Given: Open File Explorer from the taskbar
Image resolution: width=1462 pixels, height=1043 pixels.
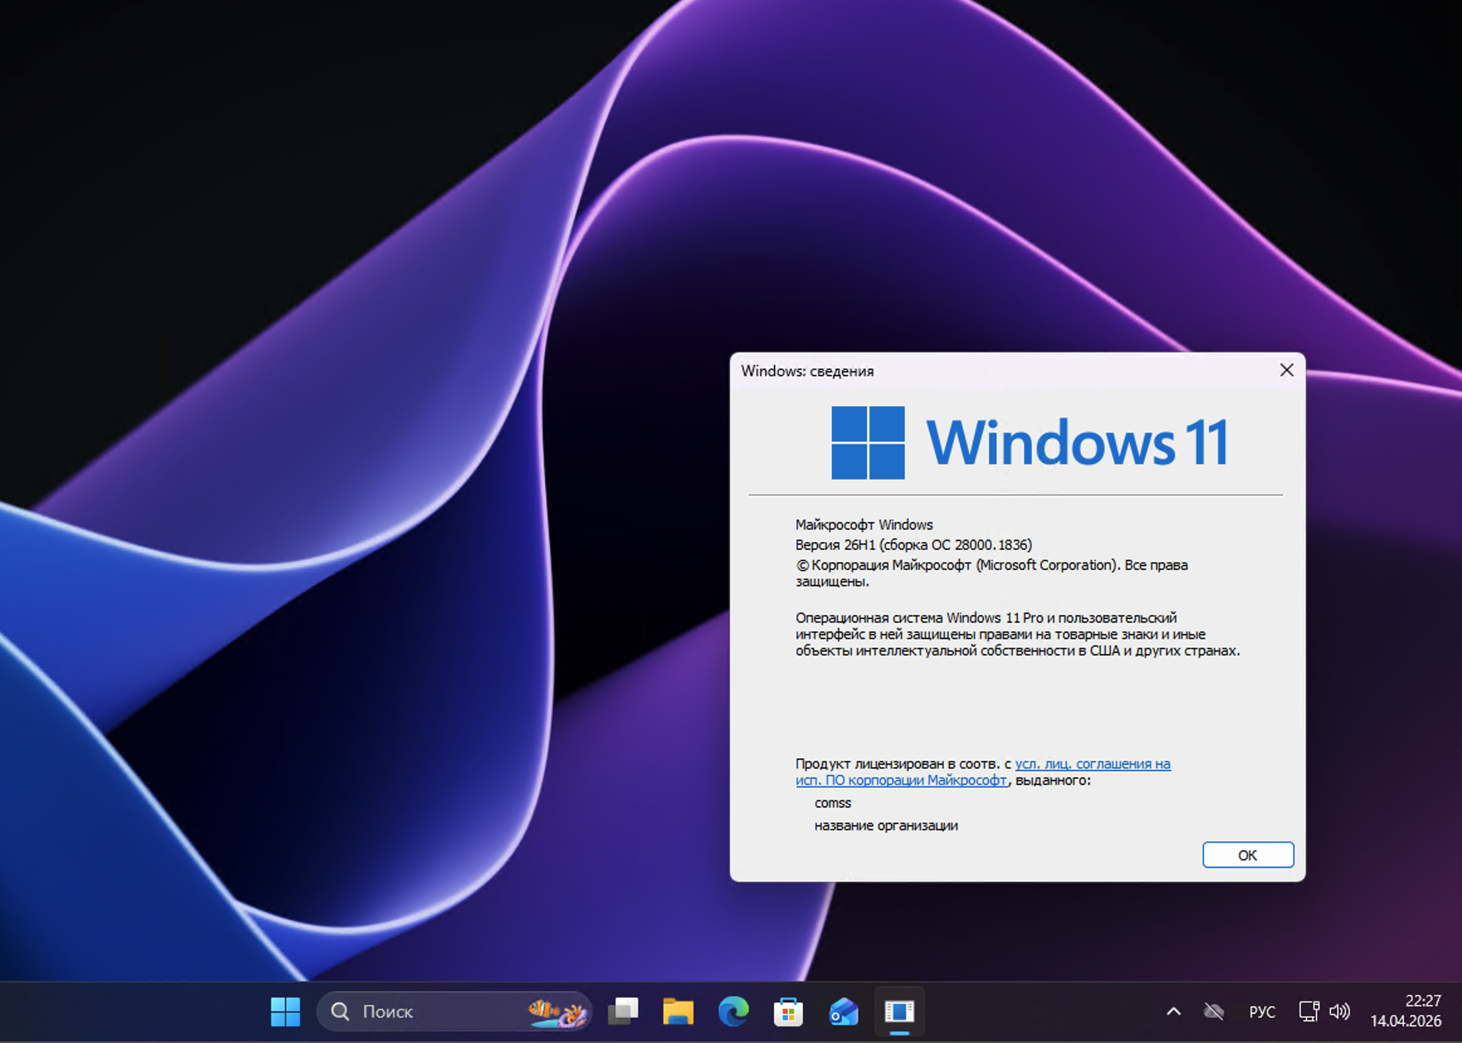Looking at the screenshot, I should 678,1011.
